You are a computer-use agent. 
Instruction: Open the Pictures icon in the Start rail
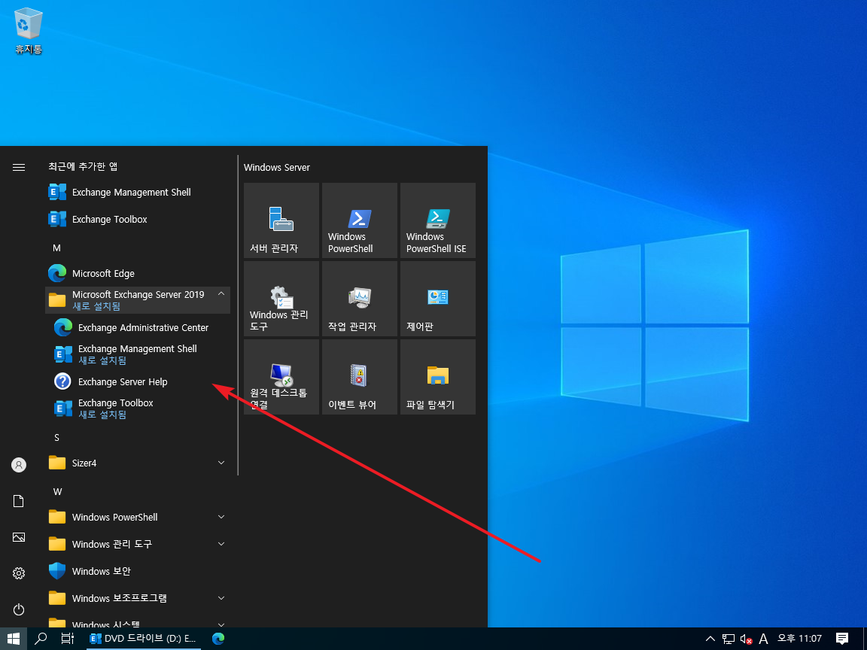click(x=19, y=537)
